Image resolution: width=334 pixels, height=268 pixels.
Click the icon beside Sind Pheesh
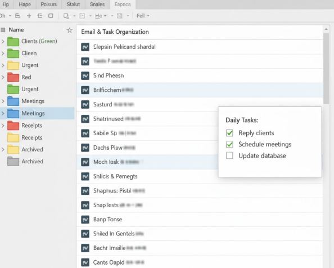tap(85, 75)
